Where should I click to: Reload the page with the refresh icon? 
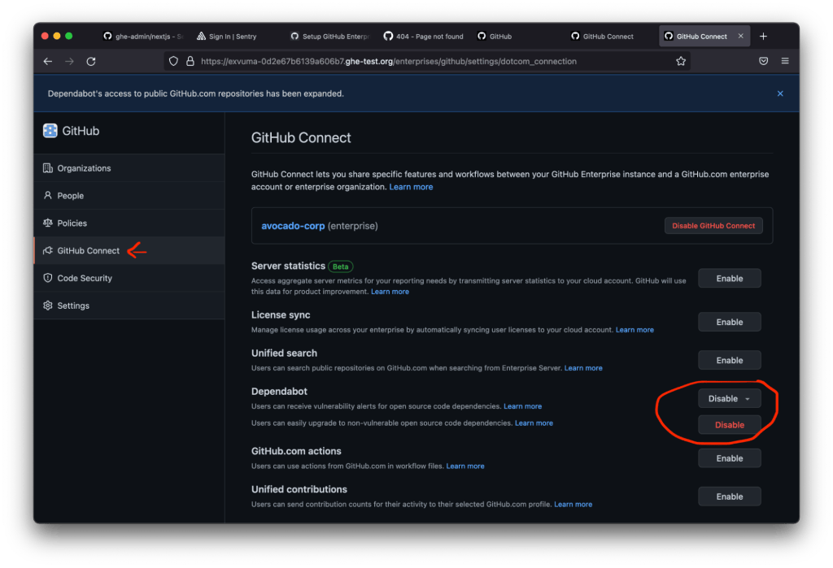[x=91, y=62]
